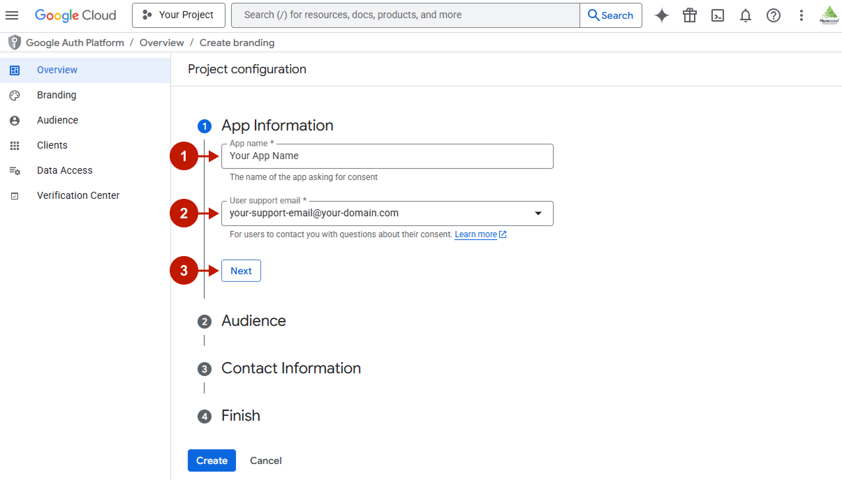Go to Overview breadcrumb link
The height and width of the screenshot is (480, 842).
tap(161, 42)
